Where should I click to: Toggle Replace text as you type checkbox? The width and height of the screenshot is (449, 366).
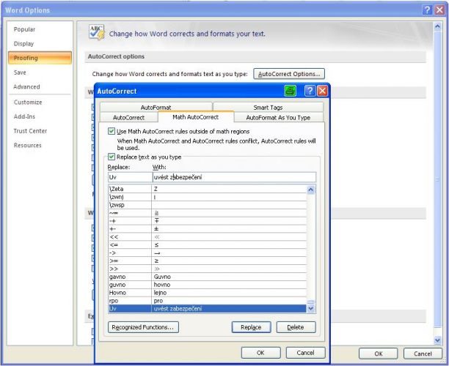tap(112, 157)
